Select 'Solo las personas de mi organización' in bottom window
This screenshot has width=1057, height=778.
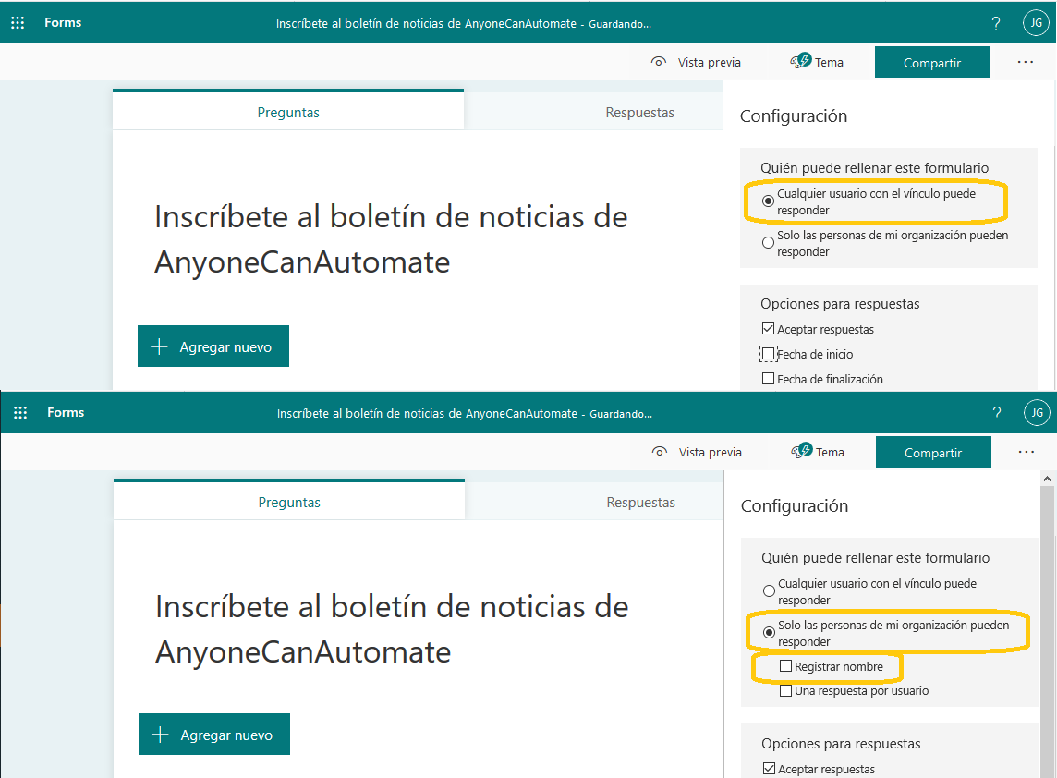tap(769, 632)
